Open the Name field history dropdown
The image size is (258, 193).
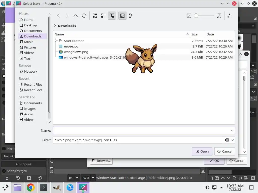(232, 131)
